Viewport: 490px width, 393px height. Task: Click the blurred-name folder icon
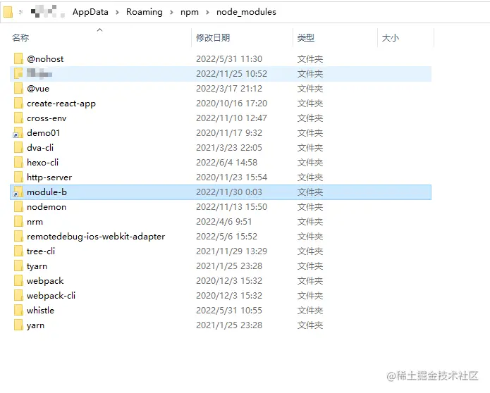point(18,73)
